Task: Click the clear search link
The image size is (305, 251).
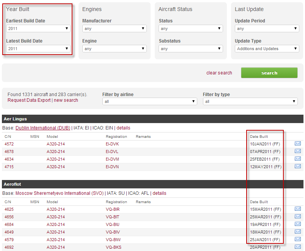Action: point(219,73)
